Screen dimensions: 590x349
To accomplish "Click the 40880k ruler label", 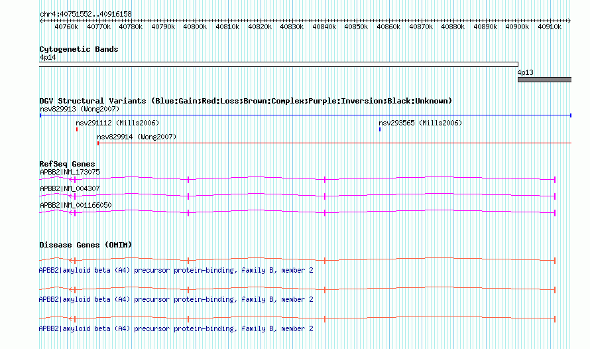I will click(x=453, y=27).
